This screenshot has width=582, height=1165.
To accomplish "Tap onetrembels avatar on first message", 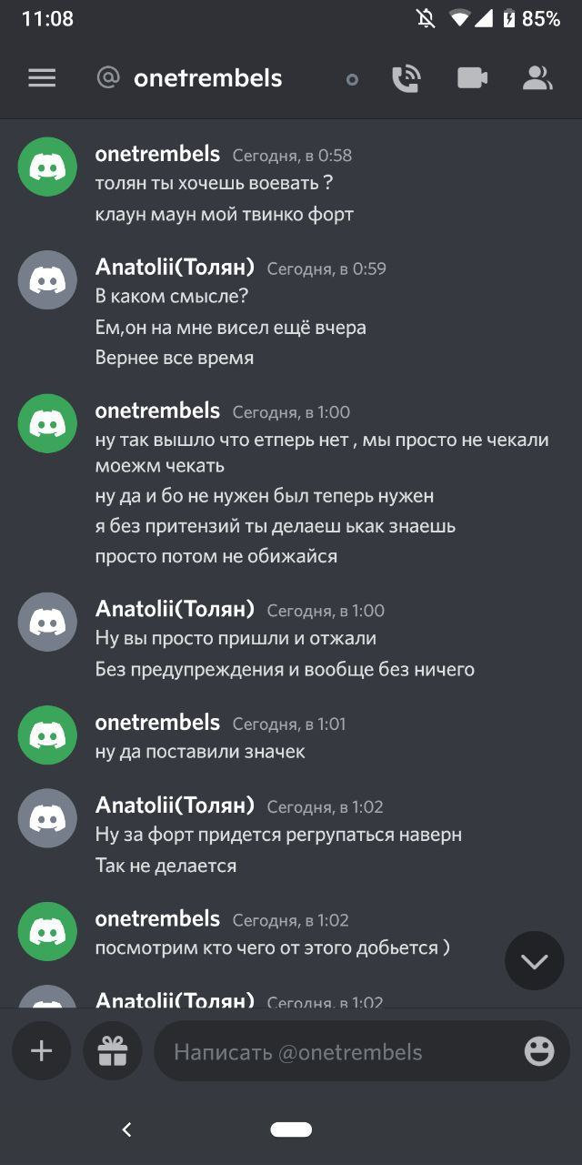I will tap(47, 167).
